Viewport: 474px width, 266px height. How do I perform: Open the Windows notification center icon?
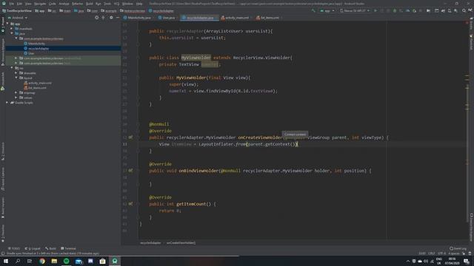click(467, 261)
